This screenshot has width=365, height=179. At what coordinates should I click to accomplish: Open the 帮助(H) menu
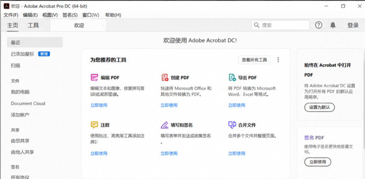pyautogui.click(x=113, y=15)
